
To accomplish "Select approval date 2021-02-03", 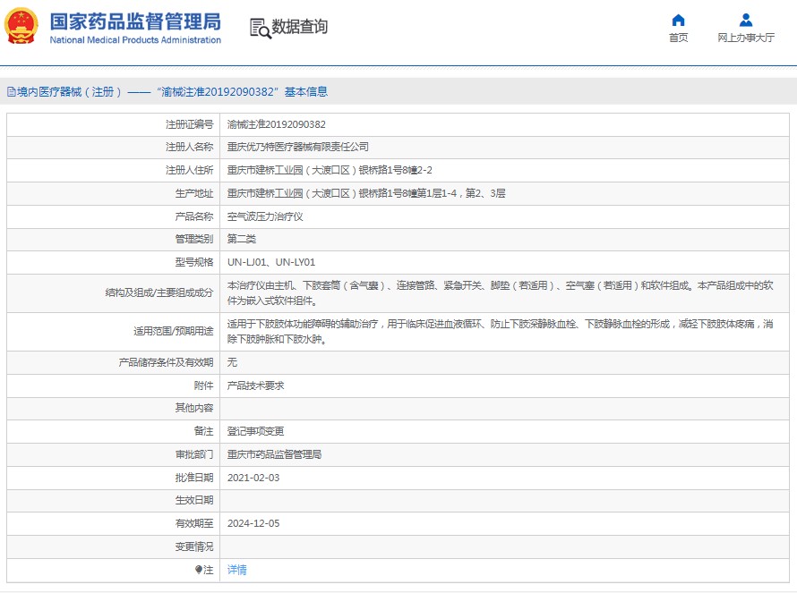I will 253,478.
